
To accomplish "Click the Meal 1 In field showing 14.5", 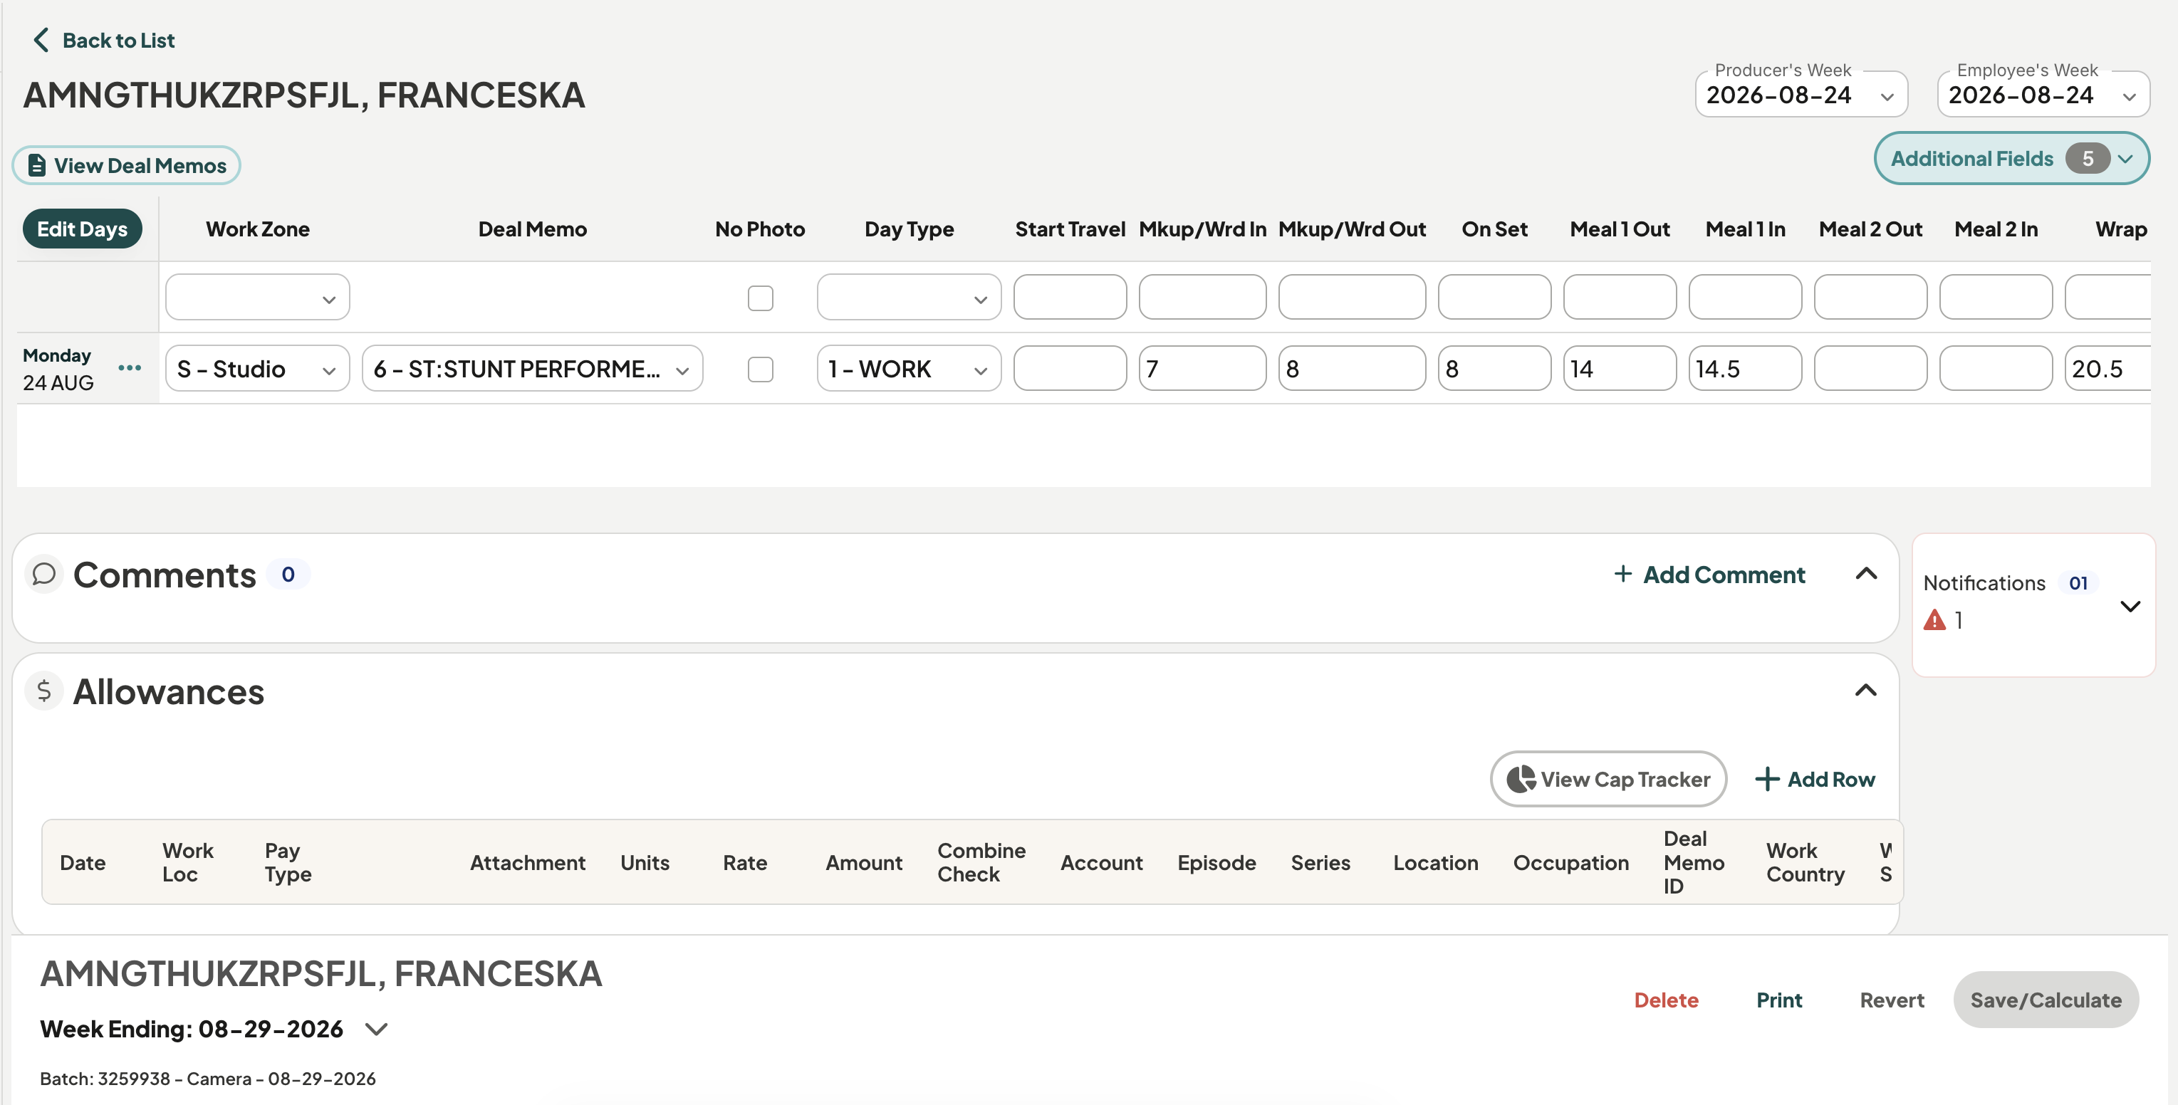I will (1744, 369).
